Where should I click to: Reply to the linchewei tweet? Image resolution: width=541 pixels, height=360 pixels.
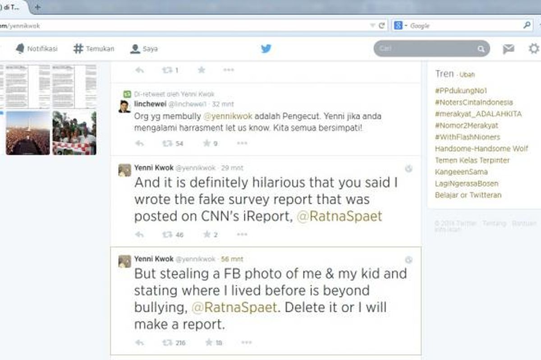pyautogui.click(x=139, y=143)
